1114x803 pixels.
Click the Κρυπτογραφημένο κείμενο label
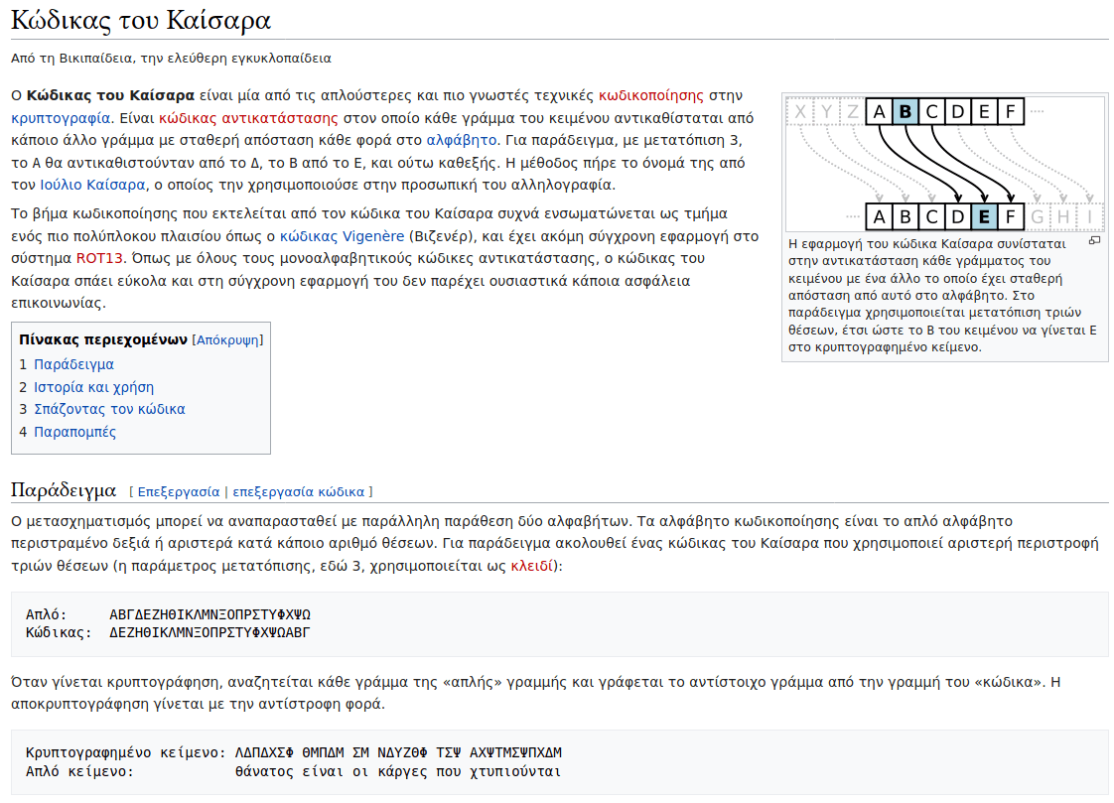(125, 752)
